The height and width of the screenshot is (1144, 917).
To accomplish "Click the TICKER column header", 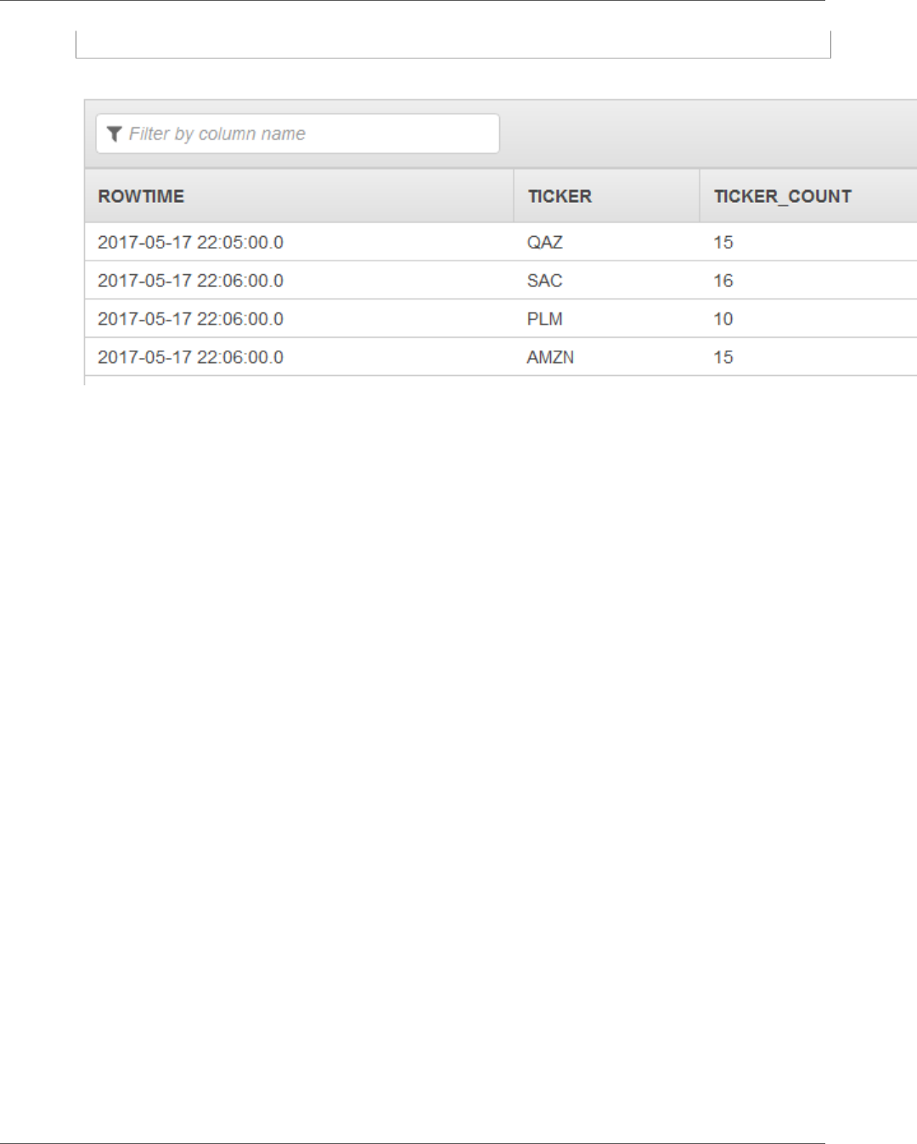I will tap(606, 196).
